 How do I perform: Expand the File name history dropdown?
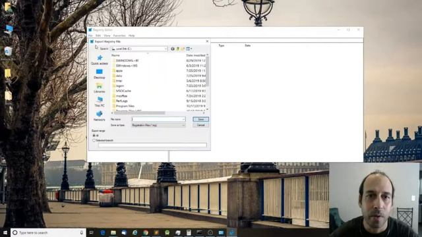183,119
